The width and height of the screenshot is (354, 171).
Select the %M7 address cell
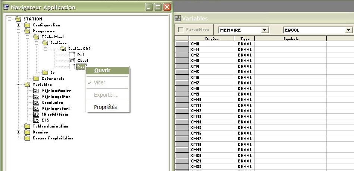[x=212, y=83]
